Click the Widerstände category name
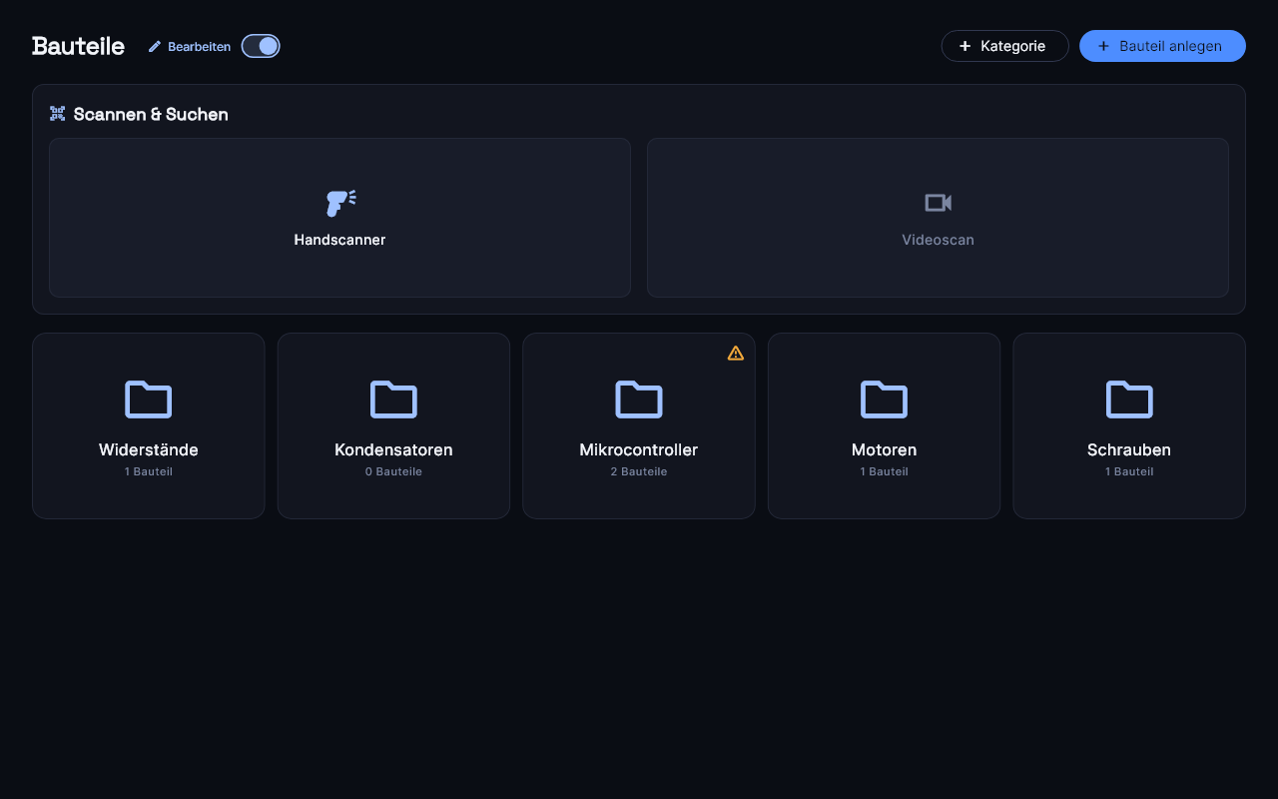 click(149, 450)
